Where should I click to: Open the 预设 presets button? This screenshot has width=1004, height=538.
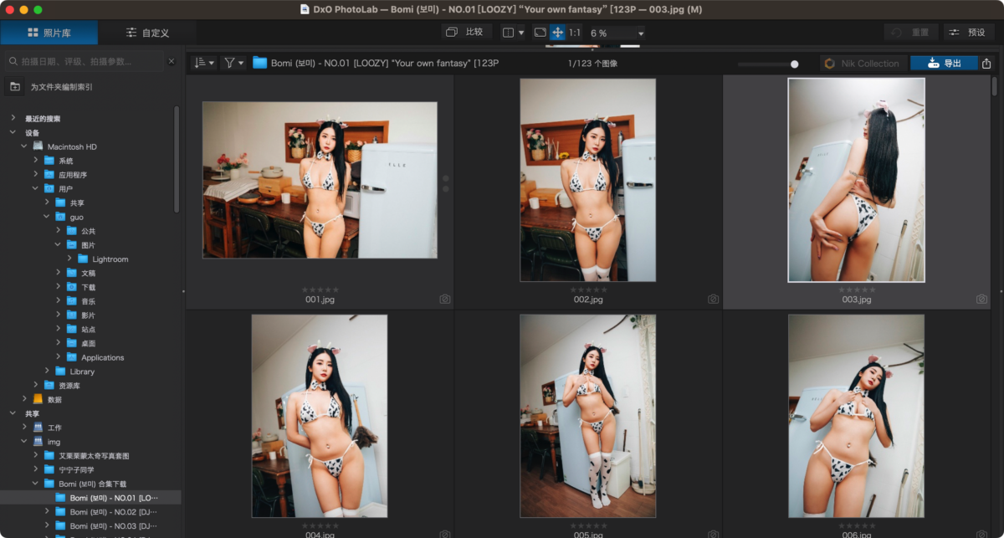click(968, 32)
